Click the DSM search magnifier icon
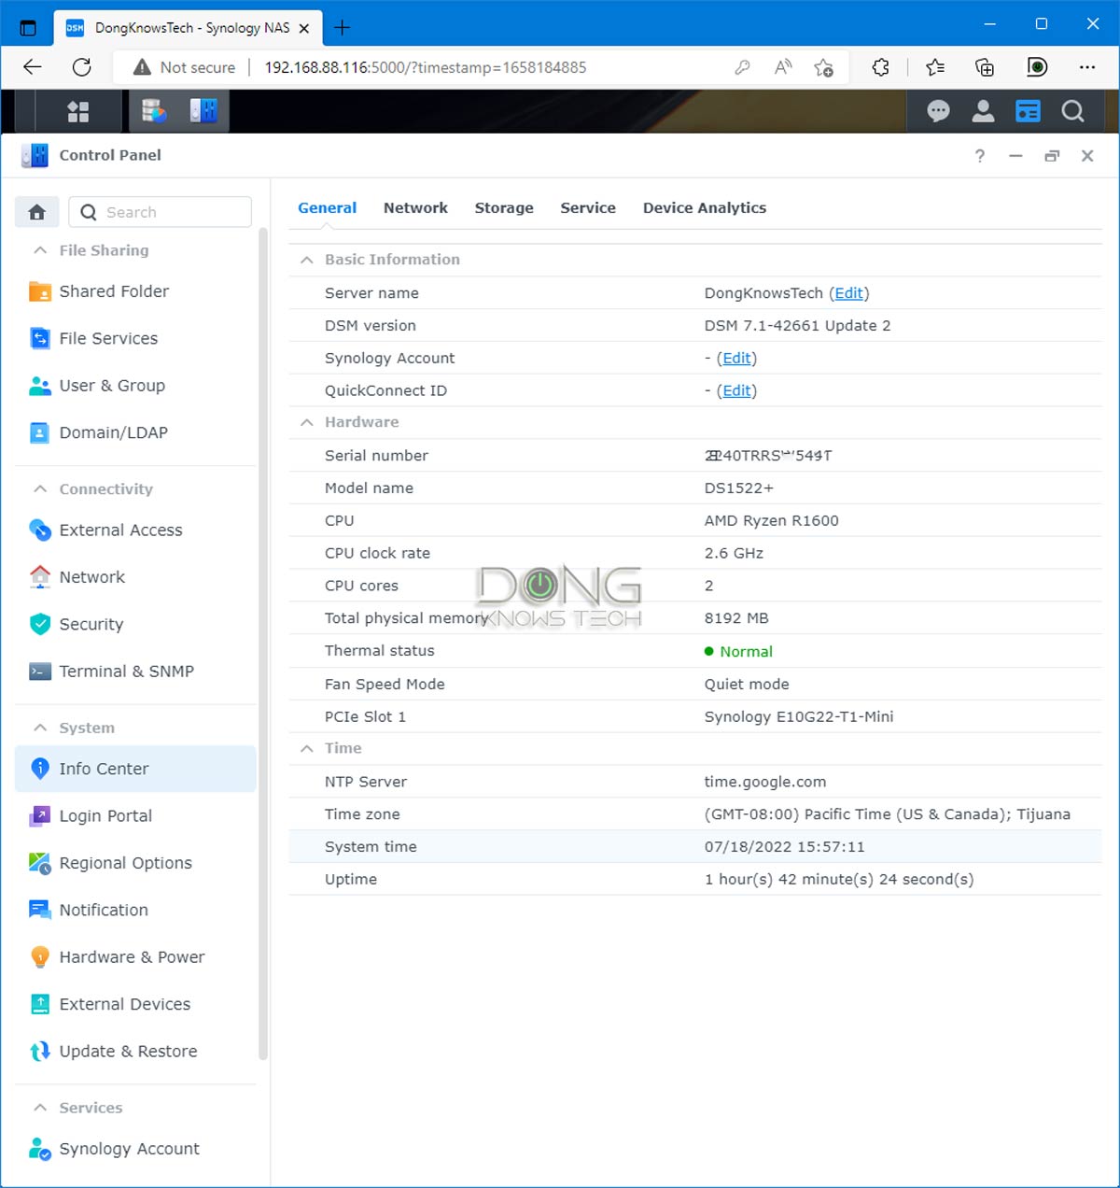This screenshot has height=1188, width=1120. 1073,112
